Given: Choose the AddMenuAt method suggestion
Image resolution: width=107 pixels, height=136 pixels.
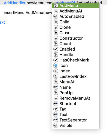Looking at the screenshot, I should (x=76, y=11).
